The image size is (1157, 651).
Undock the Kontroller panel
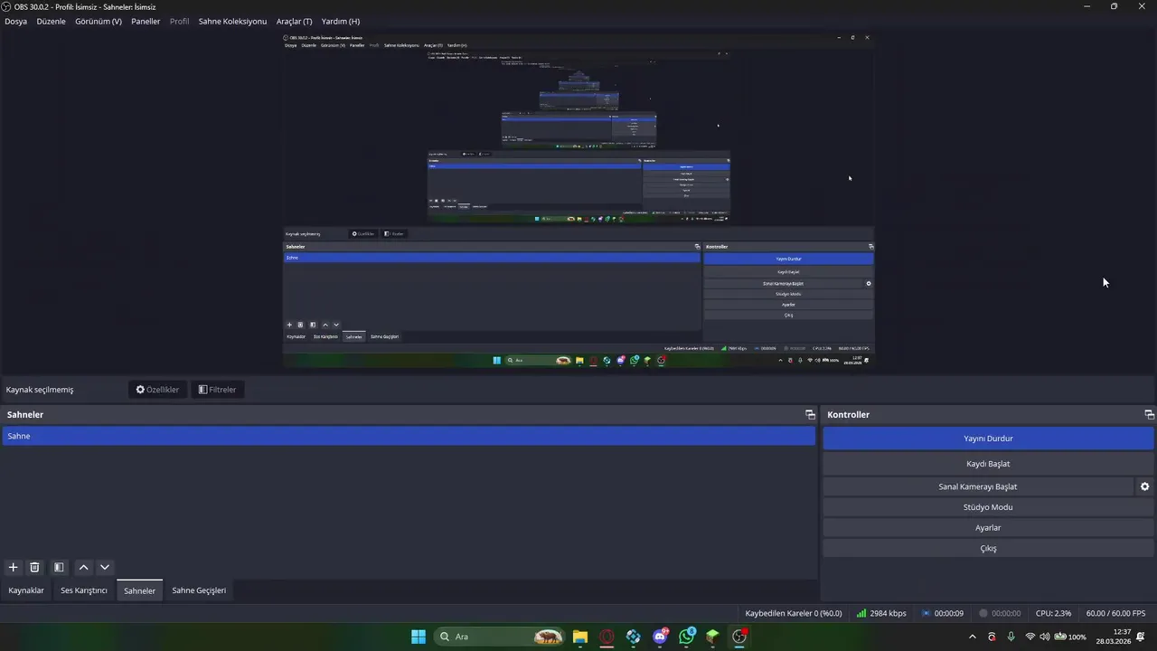(x=1149, y=414)
